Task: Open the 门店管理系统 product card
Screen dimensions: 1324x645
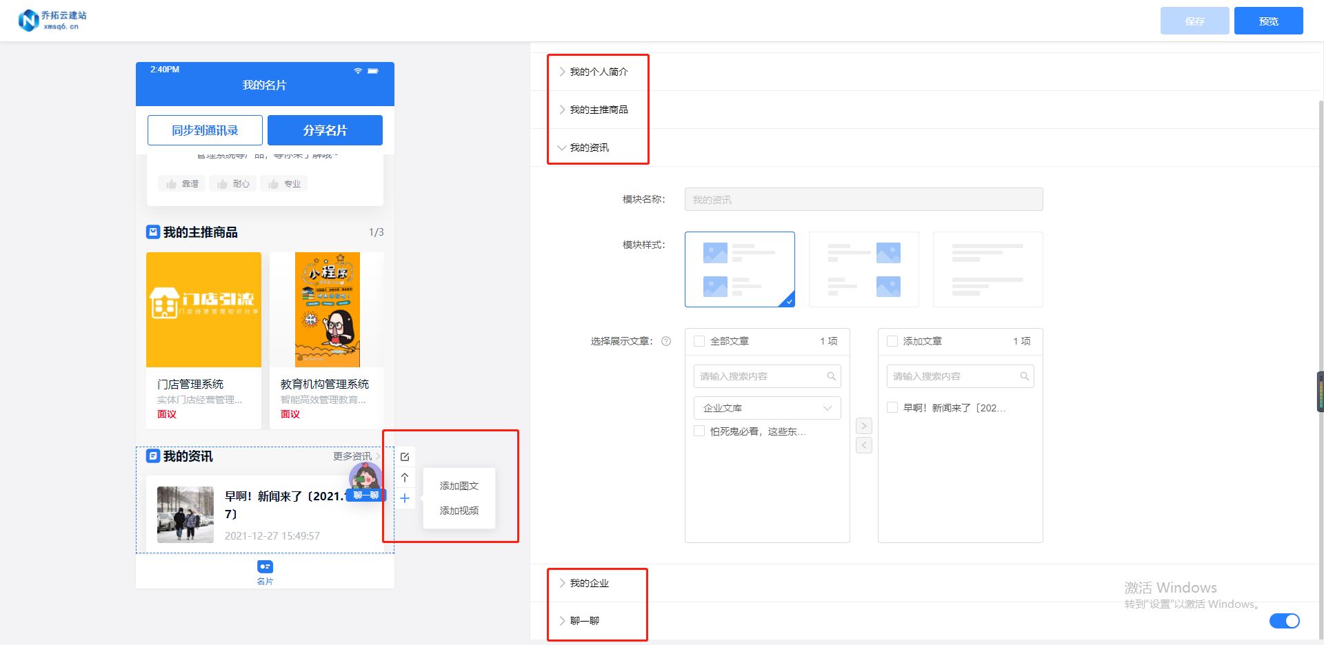Action: point(203,340)
